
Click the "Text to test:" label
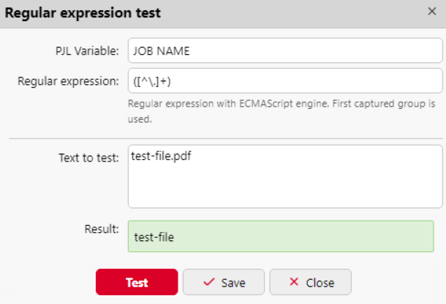click(x=88, y=157)
